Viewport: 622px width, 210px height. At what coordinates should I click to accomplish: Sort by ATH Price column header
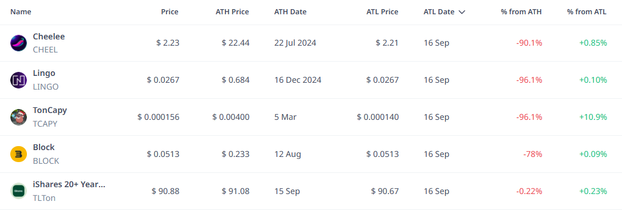pos(231,12)
